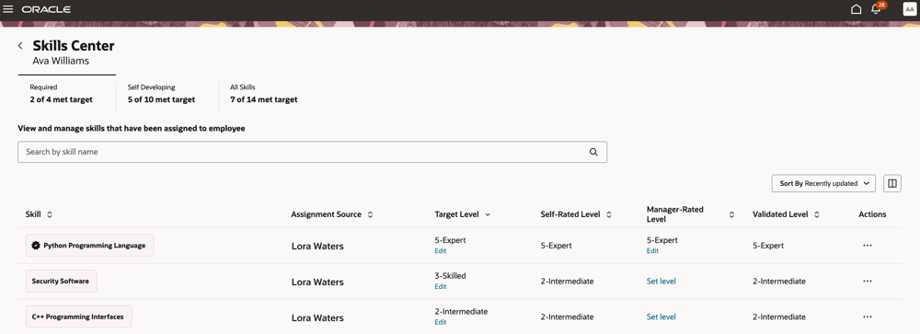The image size is (920, 334).
Task: Click validated level 5-Expert for Python
Action: tap(768, 246)
